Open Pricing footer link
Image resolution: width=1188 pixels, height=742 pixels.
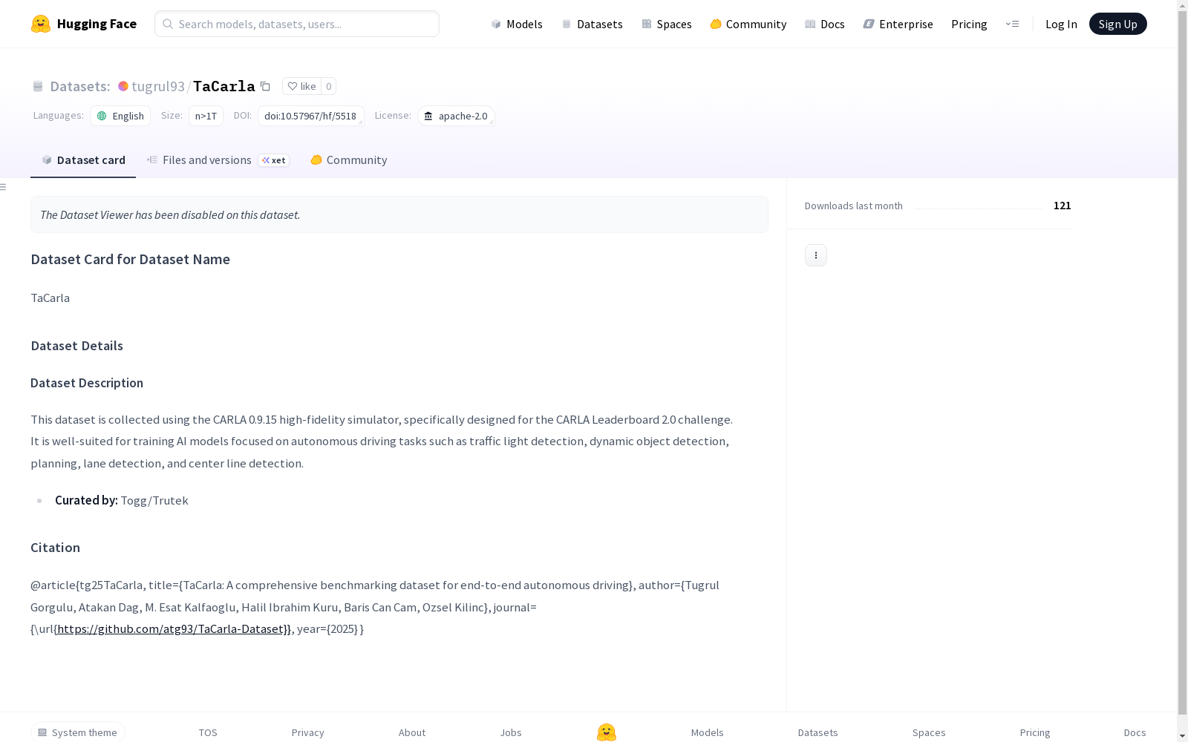tap(1035, 732)
